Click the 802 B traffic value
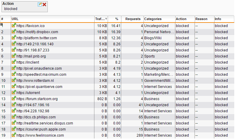Screen dimensions: 237x140 click(x=102, y=99)
